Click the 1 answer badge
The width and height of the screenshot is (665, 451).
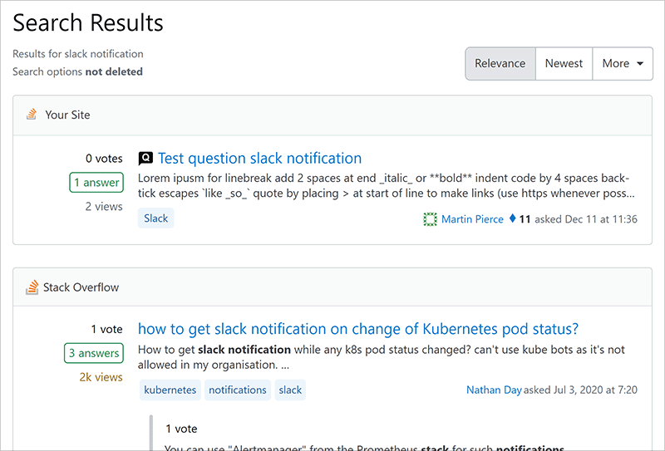point(96,183)
